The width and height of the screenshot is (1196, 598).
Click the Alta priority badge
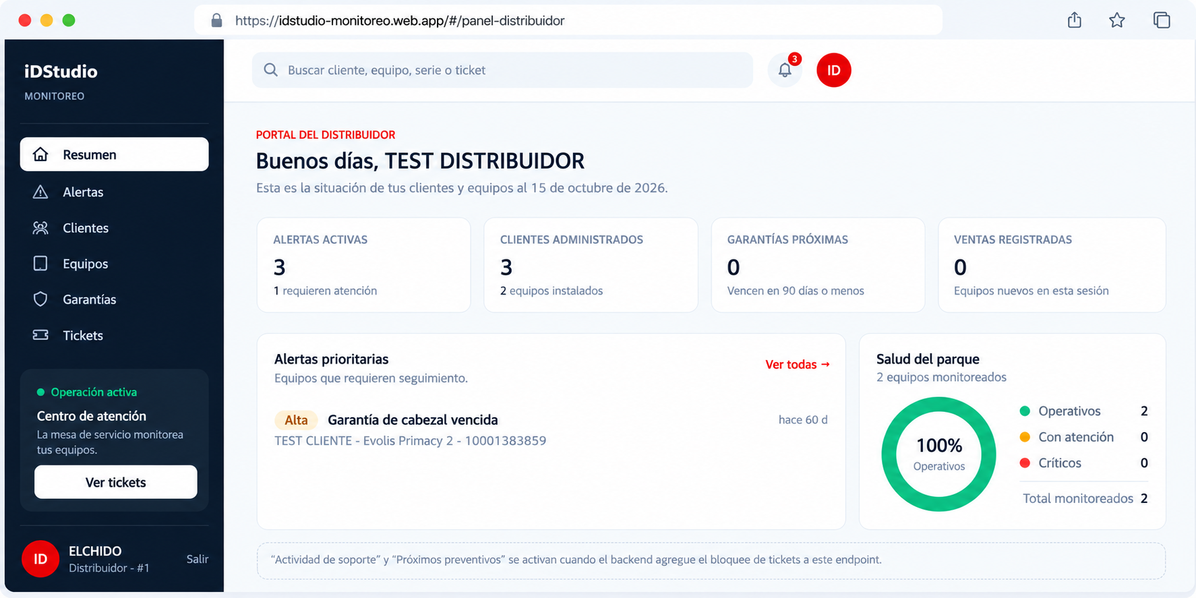296,420
